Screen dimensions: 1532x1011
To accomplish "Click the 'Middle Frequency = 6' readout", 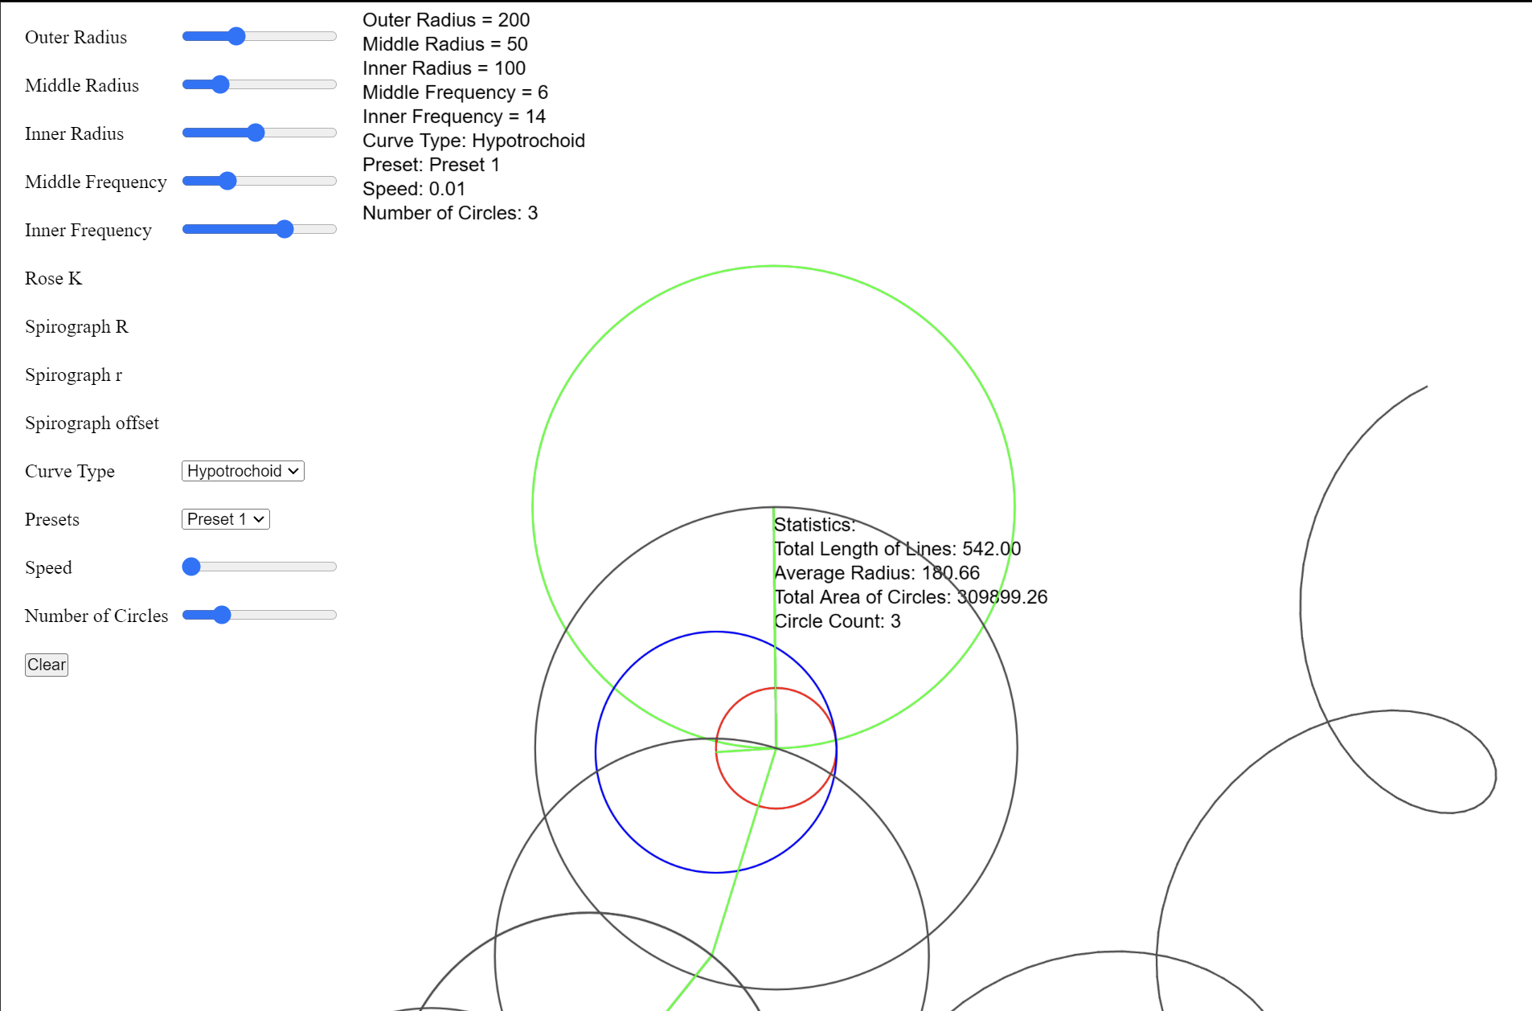I will click(455, 92).
